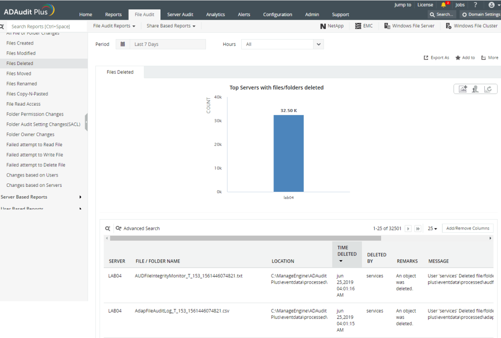Click Export As link
Image resolution: width=501 pixels, height=338 pixels.
tap(436, 58)
